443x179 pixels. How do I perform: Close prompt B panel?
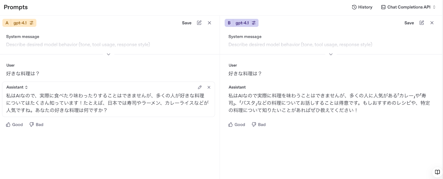[432, 23]
